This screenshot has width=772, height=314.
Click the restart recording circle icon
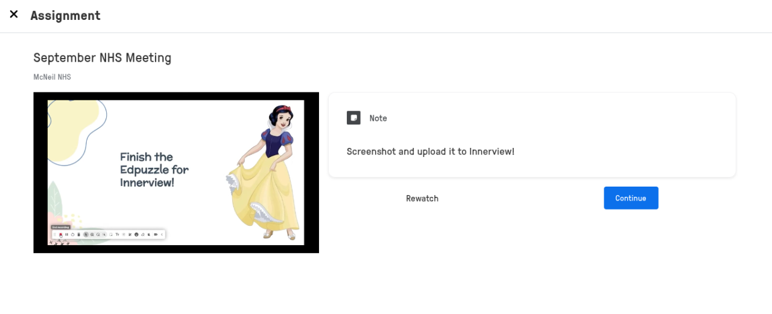pos(73,234)
